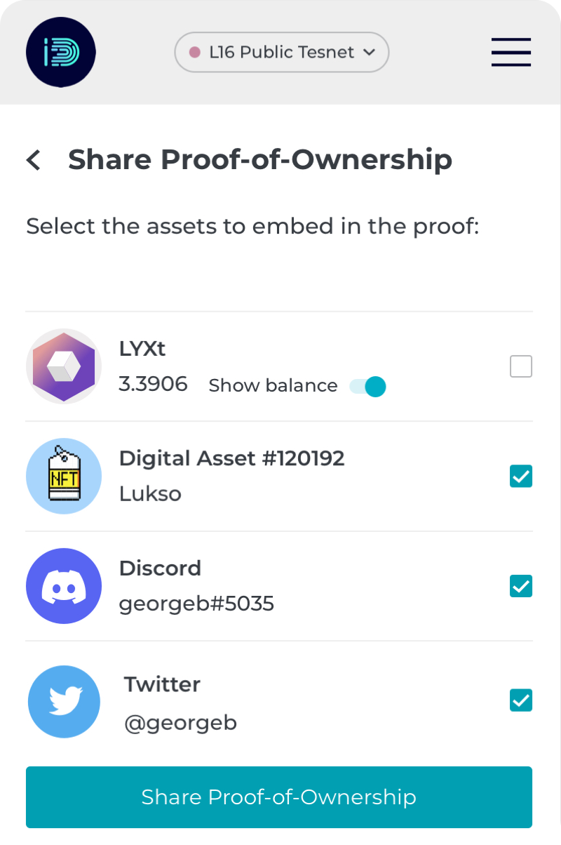Click the LYXt token icon

pos(64,366)
